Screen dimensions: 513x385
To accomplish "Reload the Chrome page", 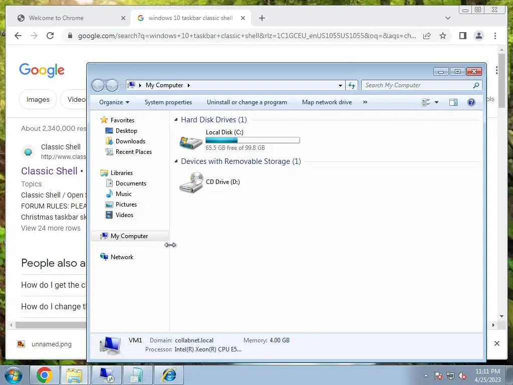I will (x=50, y=36).
